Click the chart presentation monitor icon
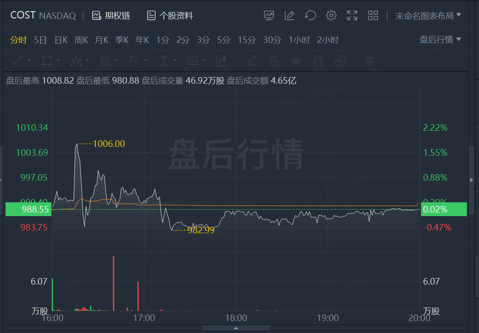 [x=269, y=15]
